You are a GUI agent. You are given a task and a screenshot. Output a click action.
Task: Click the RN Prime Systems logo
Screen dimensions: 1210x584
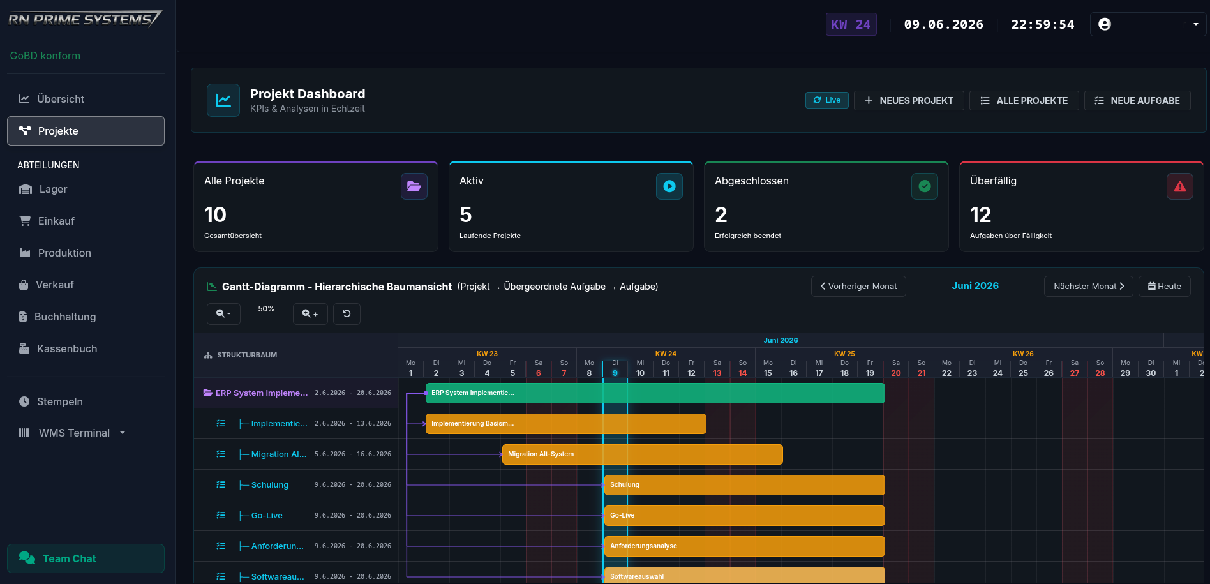pyautogui.click(x=85, y=19)
